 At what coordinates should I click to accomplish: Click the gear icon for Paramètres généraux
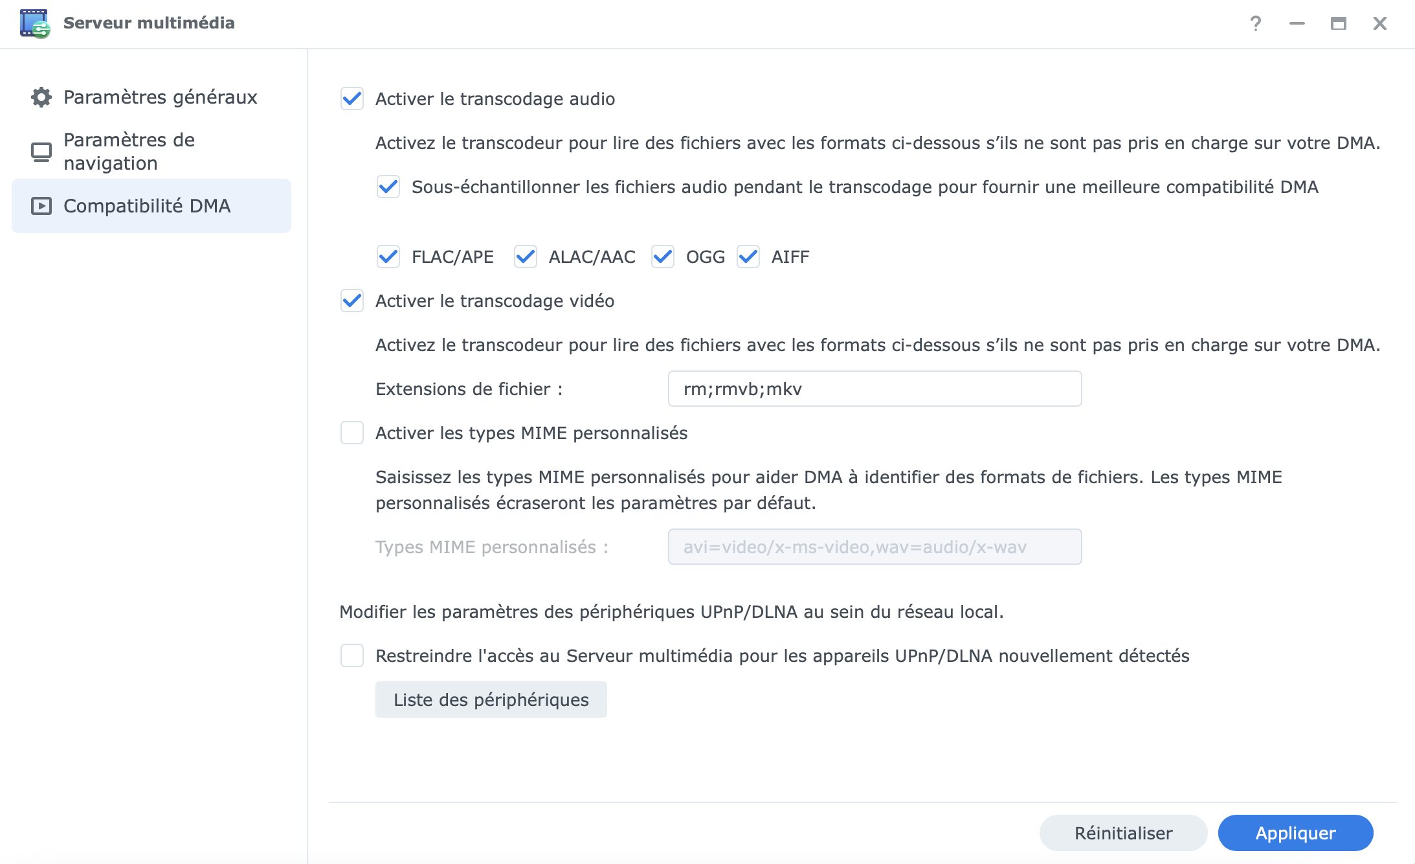[41, 97]
